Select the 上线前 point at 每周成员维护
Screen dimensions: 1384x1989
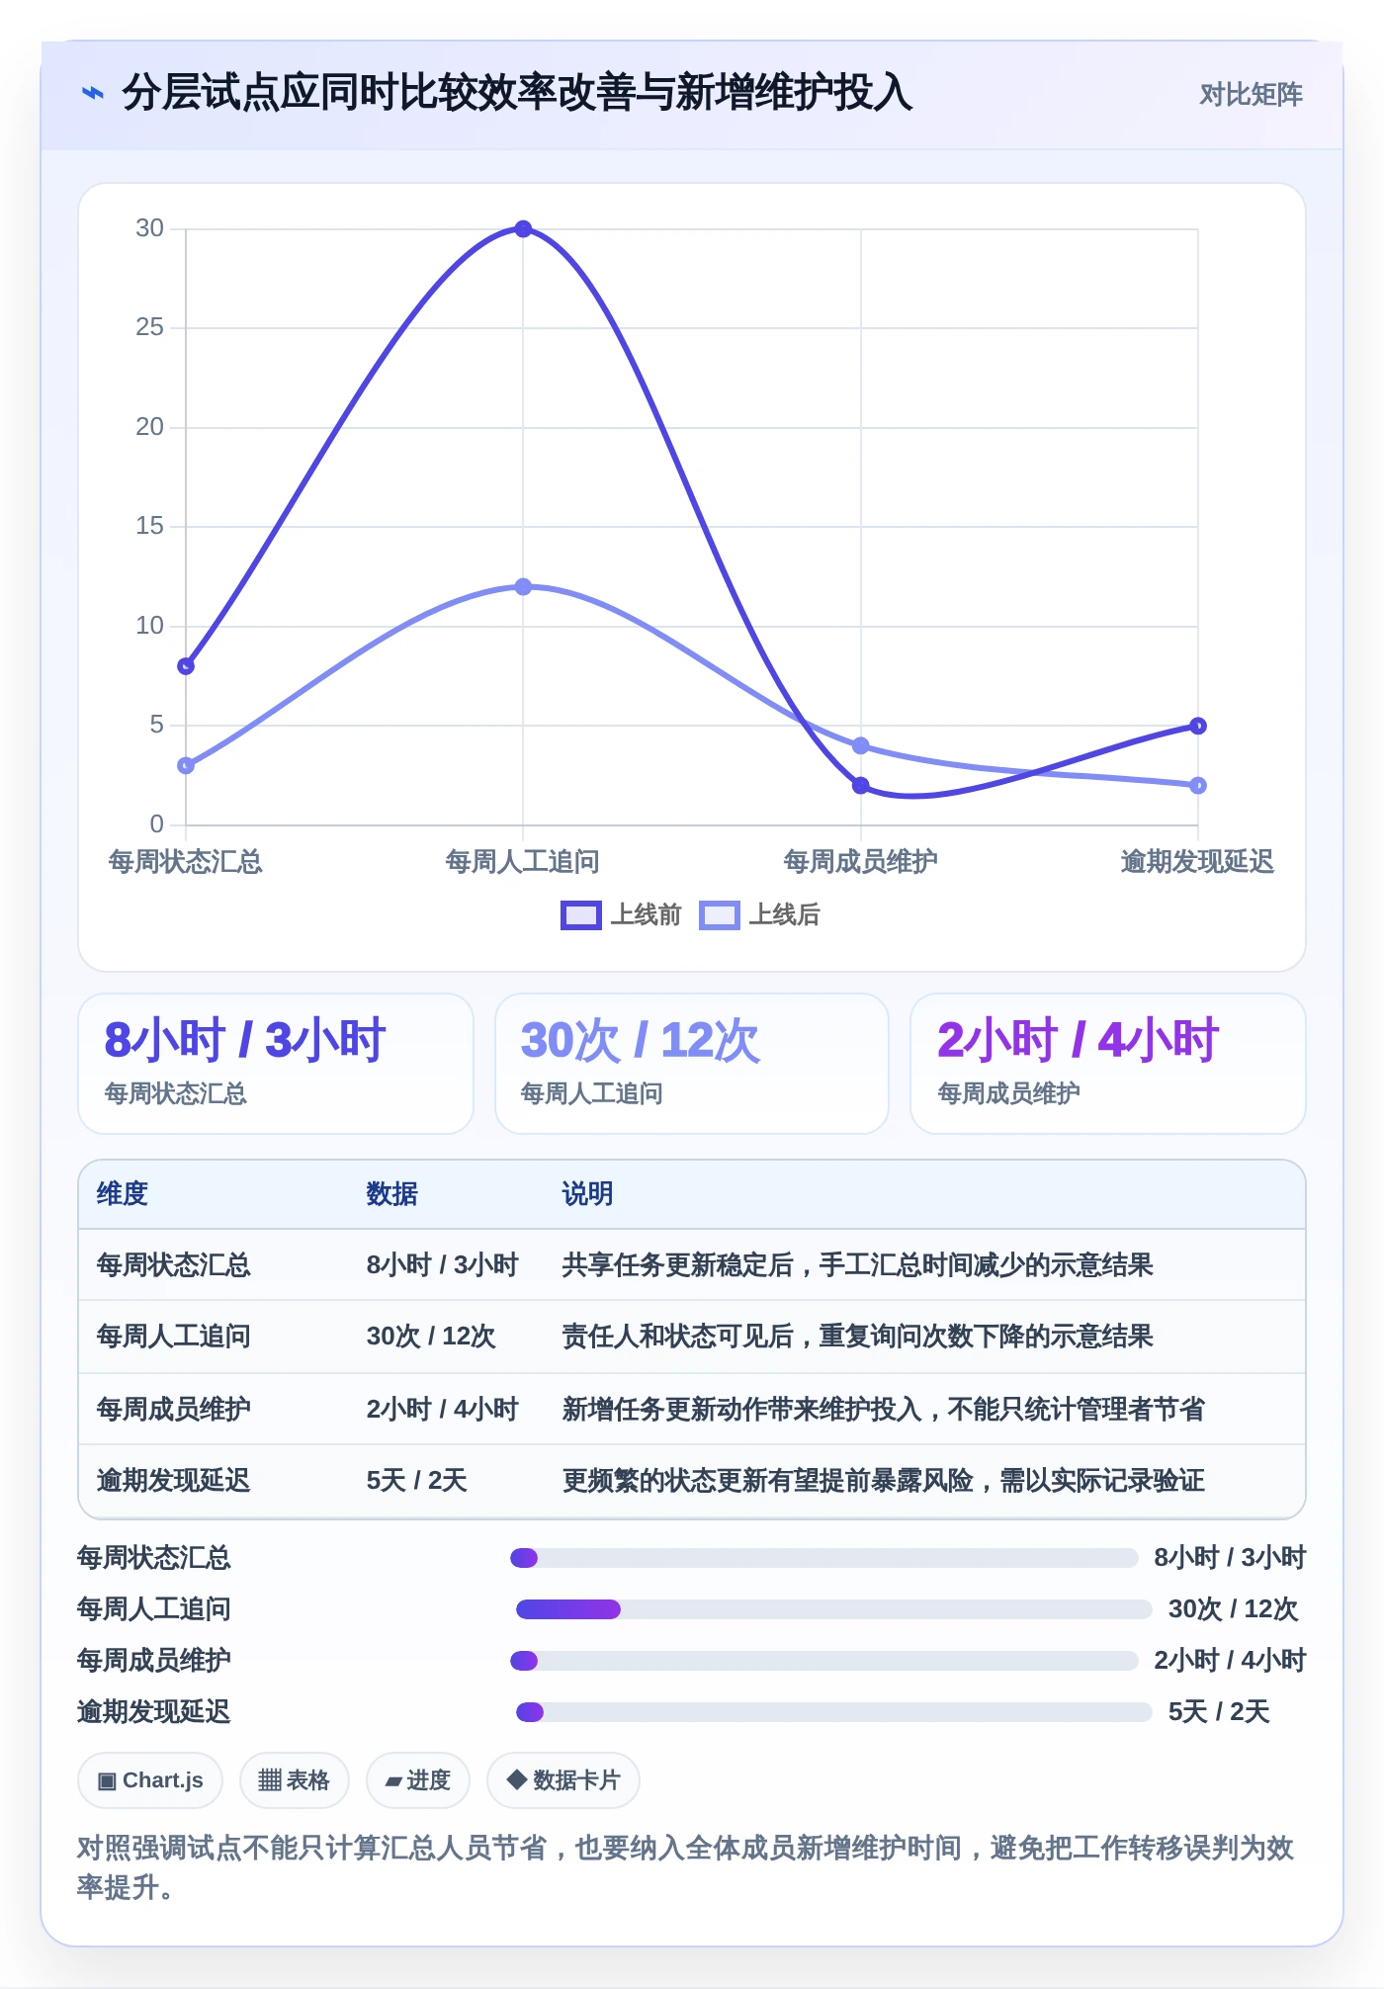pyautogui.click(x=860, y=785)
